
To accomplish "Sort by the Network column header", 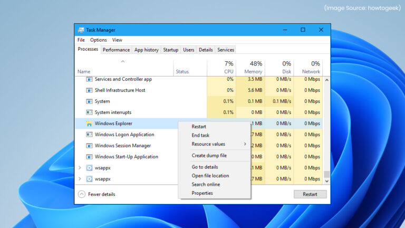I will point(311,72).
